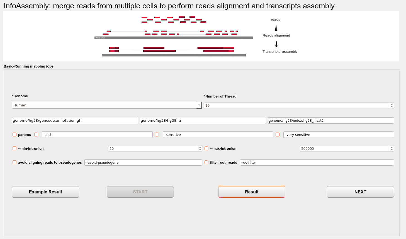Enable the --max-intronlen checkbox
The height and width of the screenshot is (239, 406).
coord(206,148)
